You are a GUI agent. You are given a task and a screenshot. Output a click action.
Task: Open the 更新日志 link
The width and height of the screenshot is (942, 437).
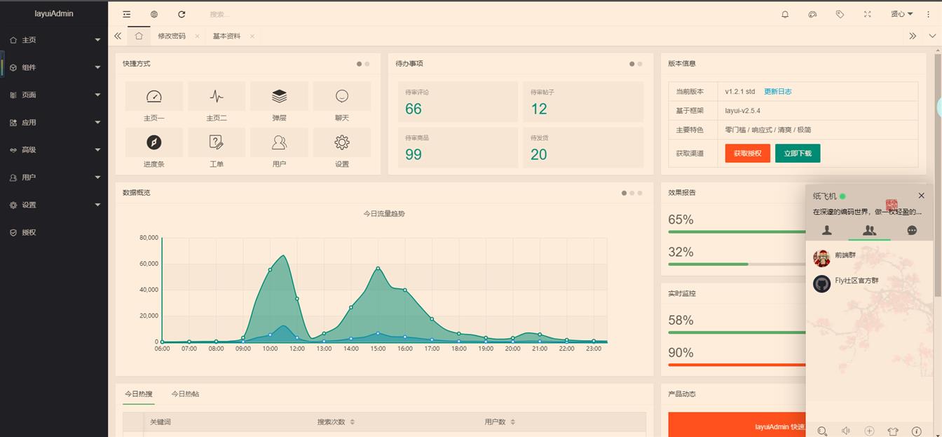[x=777, y=91]
